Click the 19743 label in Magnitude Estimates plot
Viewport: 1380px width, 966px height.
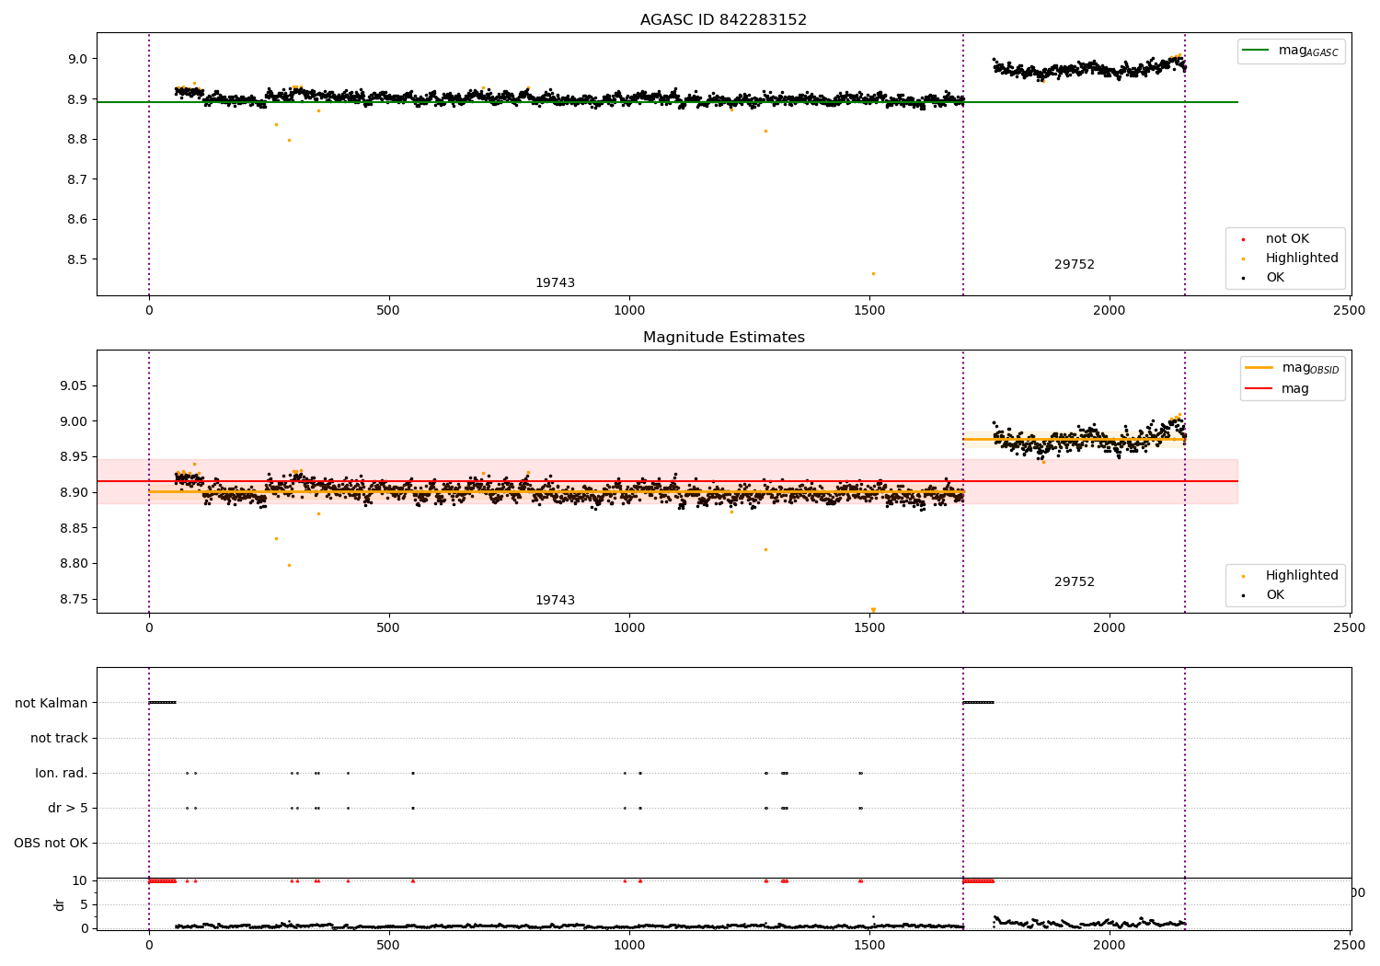(x=555, y=601)
